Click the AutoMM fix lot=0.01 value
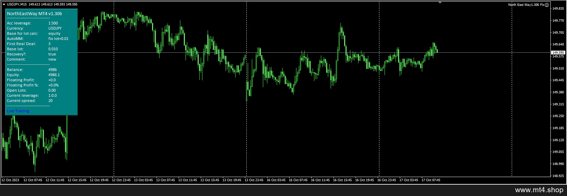 pyautogui.click(x=58, y=39)
